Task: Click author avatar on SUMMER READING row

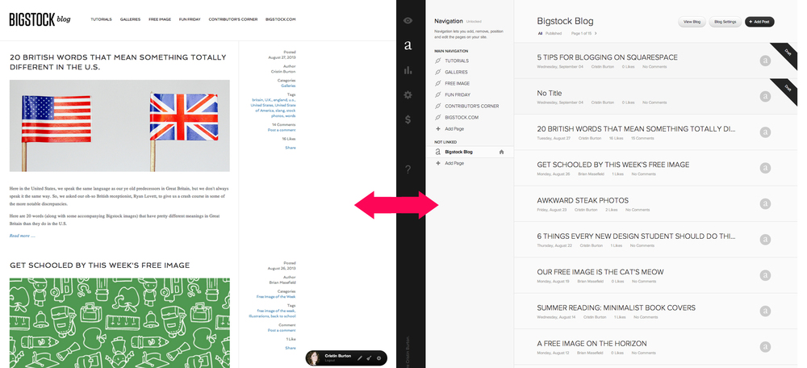Action: click(765, 311)
